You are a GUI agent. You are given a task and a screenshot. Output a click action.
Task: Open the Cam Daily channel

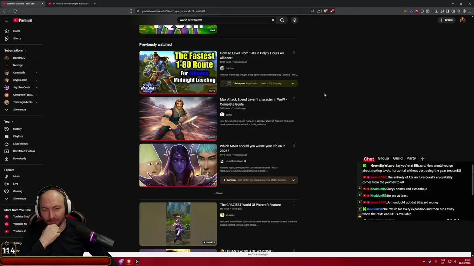click(19, 72)
